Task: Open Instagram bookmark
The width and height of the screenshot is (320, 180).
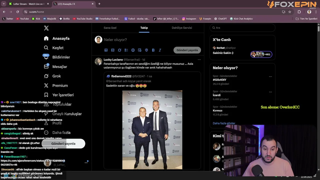Action: 189,19
